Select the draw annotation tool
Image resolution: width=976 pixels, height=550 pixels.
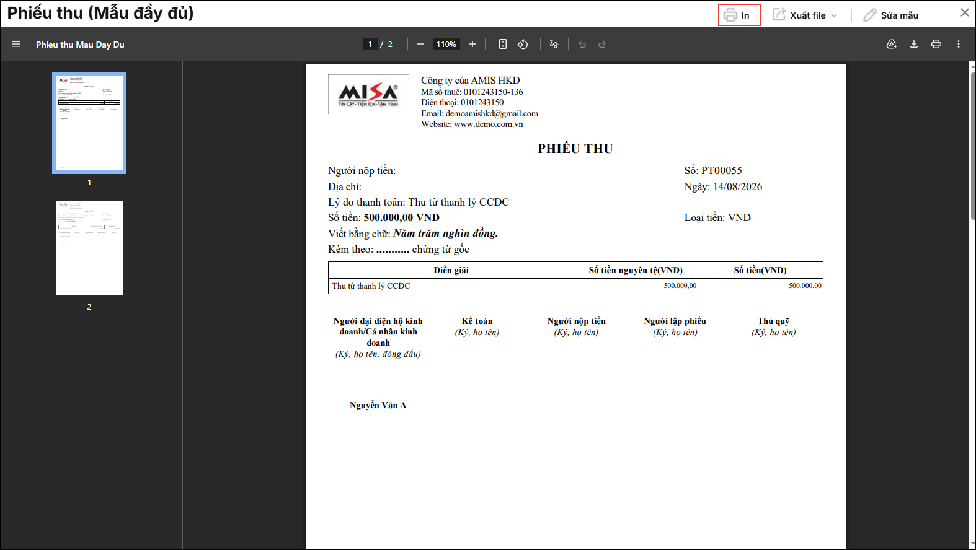coord(554,44)
